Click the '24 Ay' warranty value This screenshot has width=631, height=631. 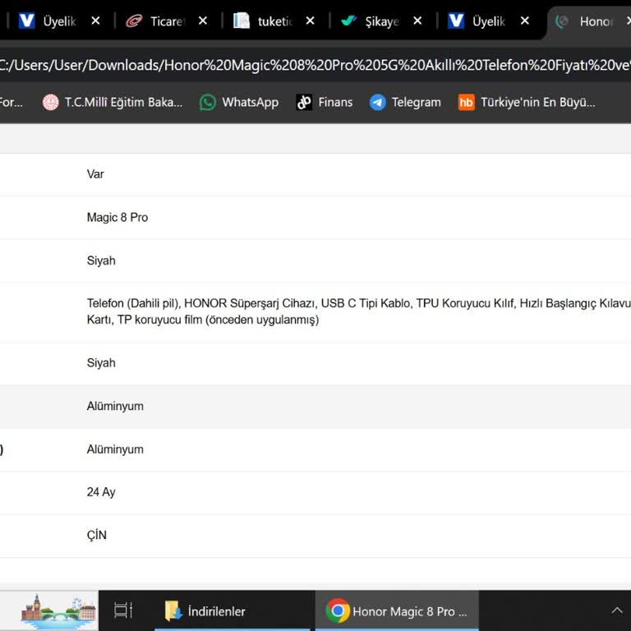101,492
